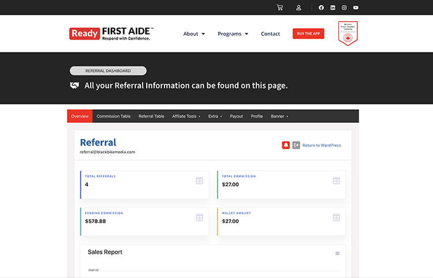This screenshot has height=278, width=433.
Task: Click the Ready First Aide logo
Action: coord(111,33)
